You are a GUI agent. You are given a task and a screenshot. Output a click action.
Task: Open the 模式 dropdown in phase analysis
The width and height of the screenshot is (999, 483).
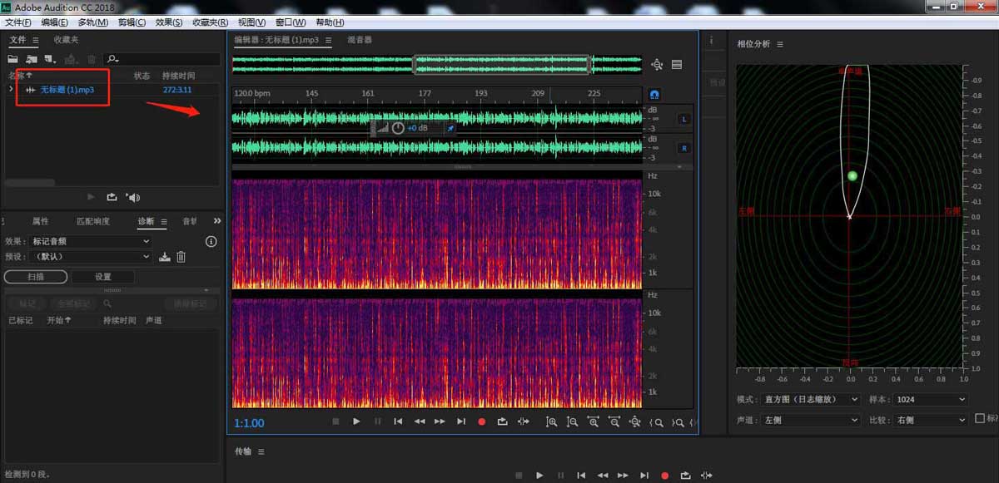coord(808,399)
